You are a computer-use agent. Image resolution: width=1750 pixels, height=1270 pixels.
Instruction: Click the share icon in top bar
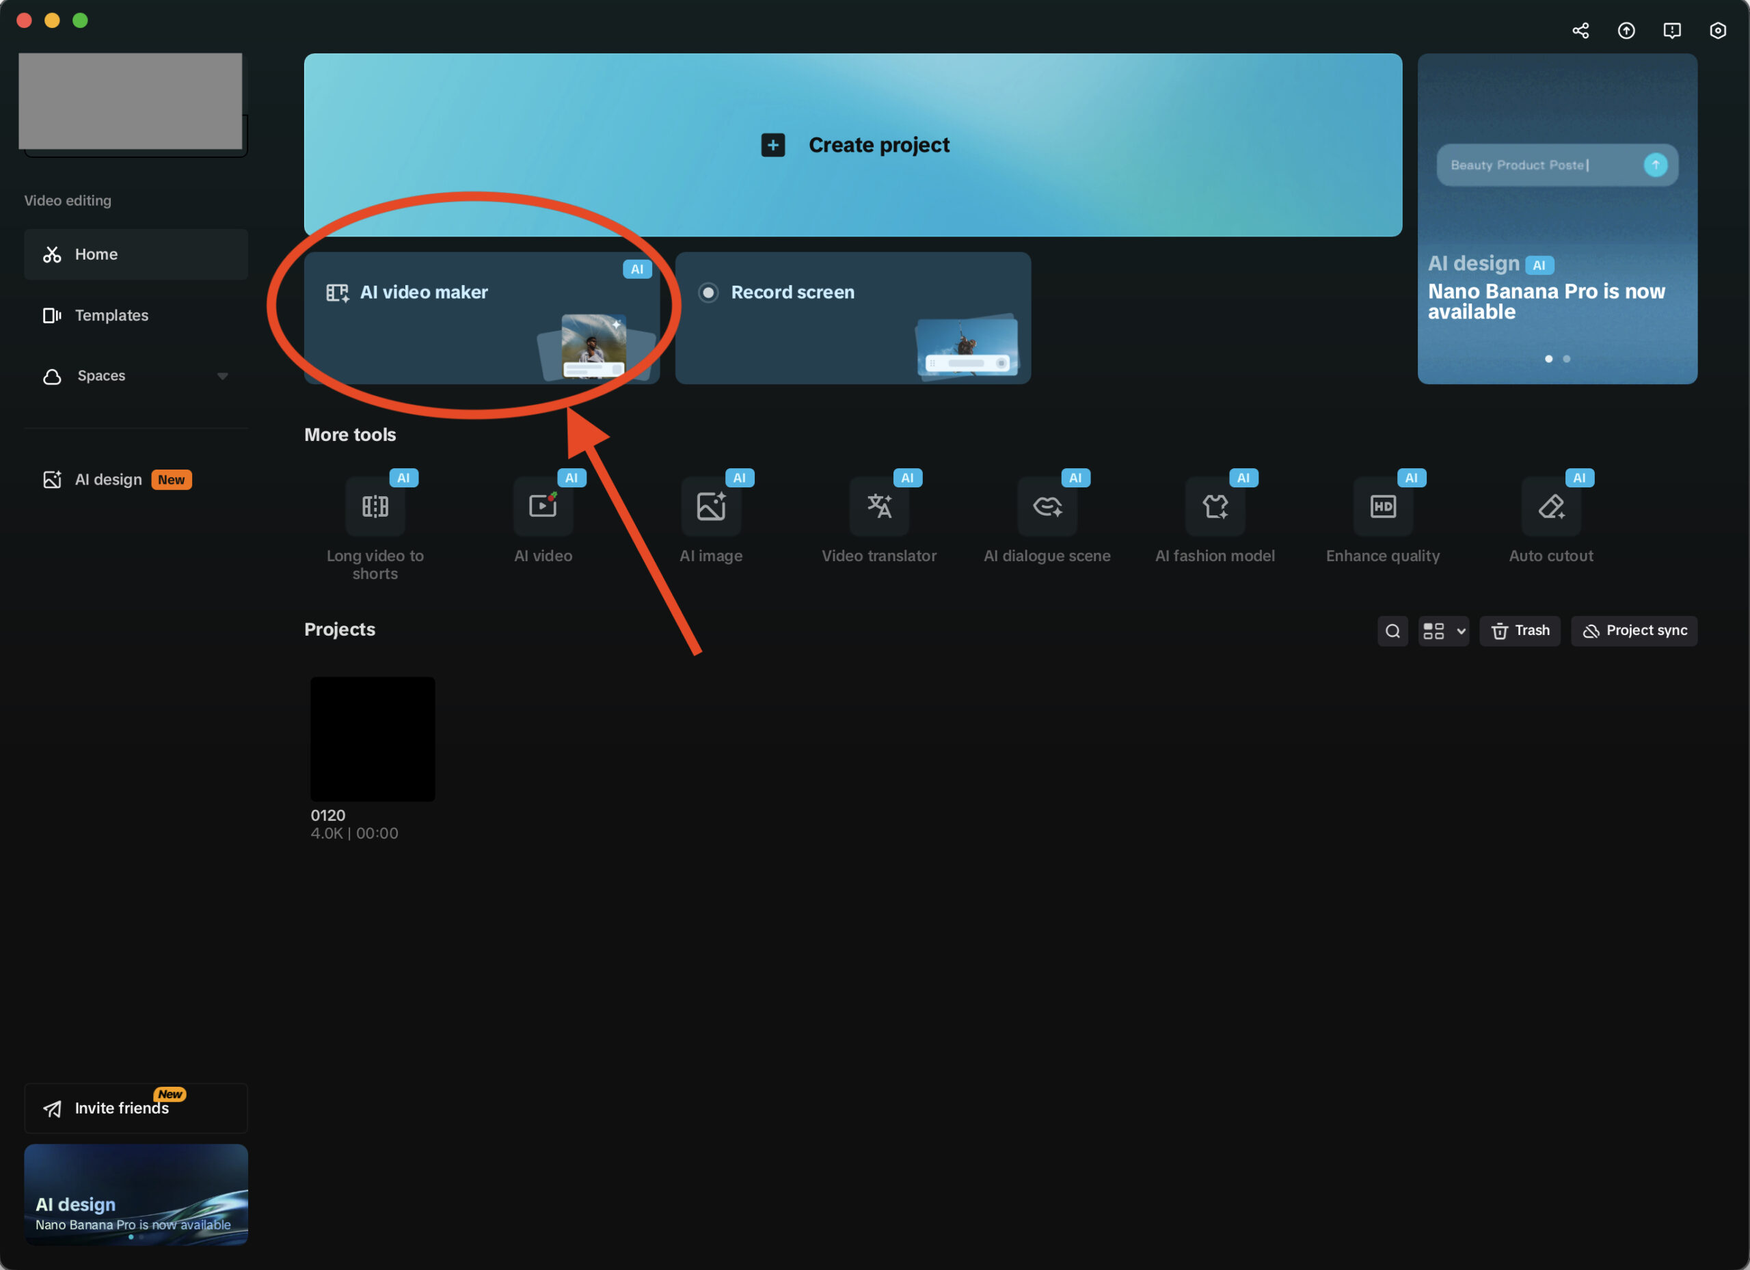tap(1580, 31)
